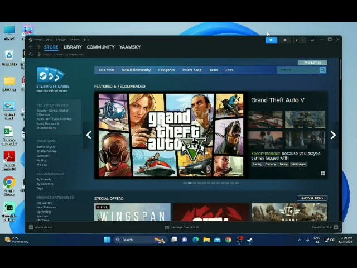The width and height of the screenshot is (357, 268).
Task: Open New Releases category
Action: 46,207
